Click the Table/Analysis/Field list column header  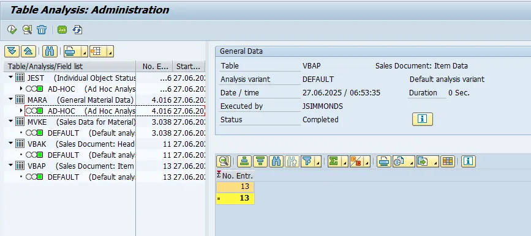(x=70, y=66)
